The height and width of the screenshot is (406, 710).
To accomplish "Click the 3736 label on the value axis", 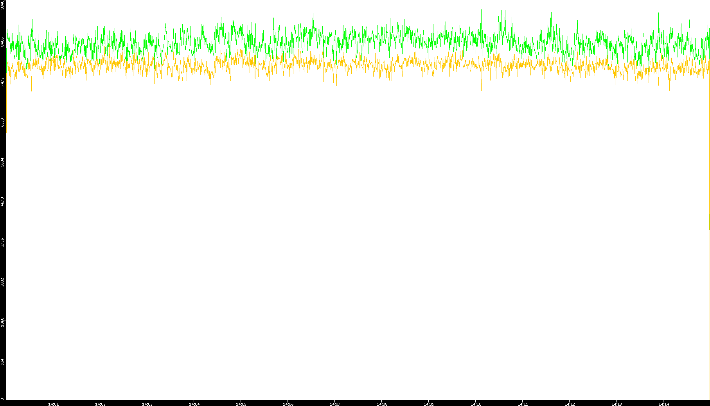I will coord(2,242).
